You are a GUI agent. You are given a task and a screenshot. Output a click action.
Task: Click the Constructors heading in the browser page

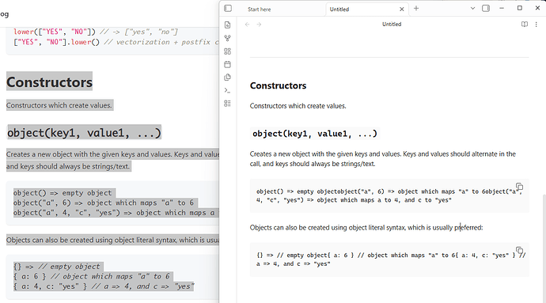click(49, 82)
